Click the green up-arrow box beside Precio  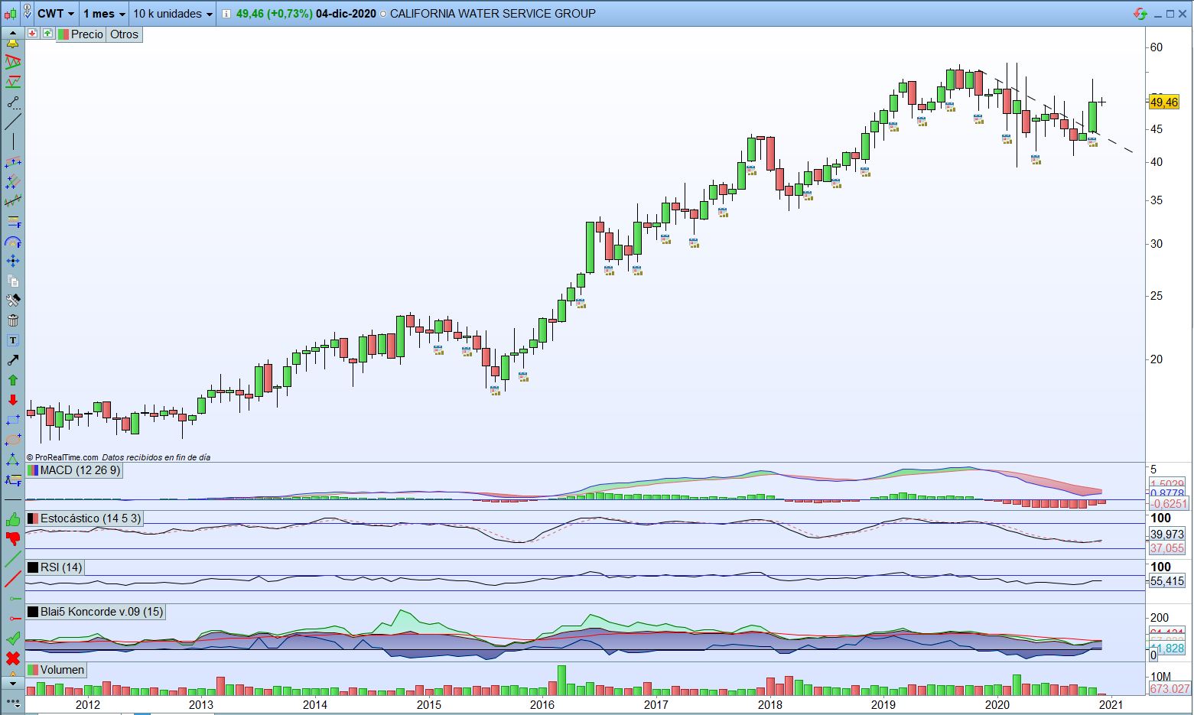pos(47,34)
